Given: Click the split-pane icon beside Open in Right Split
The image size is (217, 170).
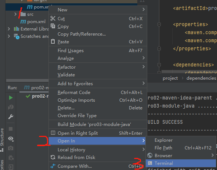Looking at the screenshot, I should (x=53, y=133).
